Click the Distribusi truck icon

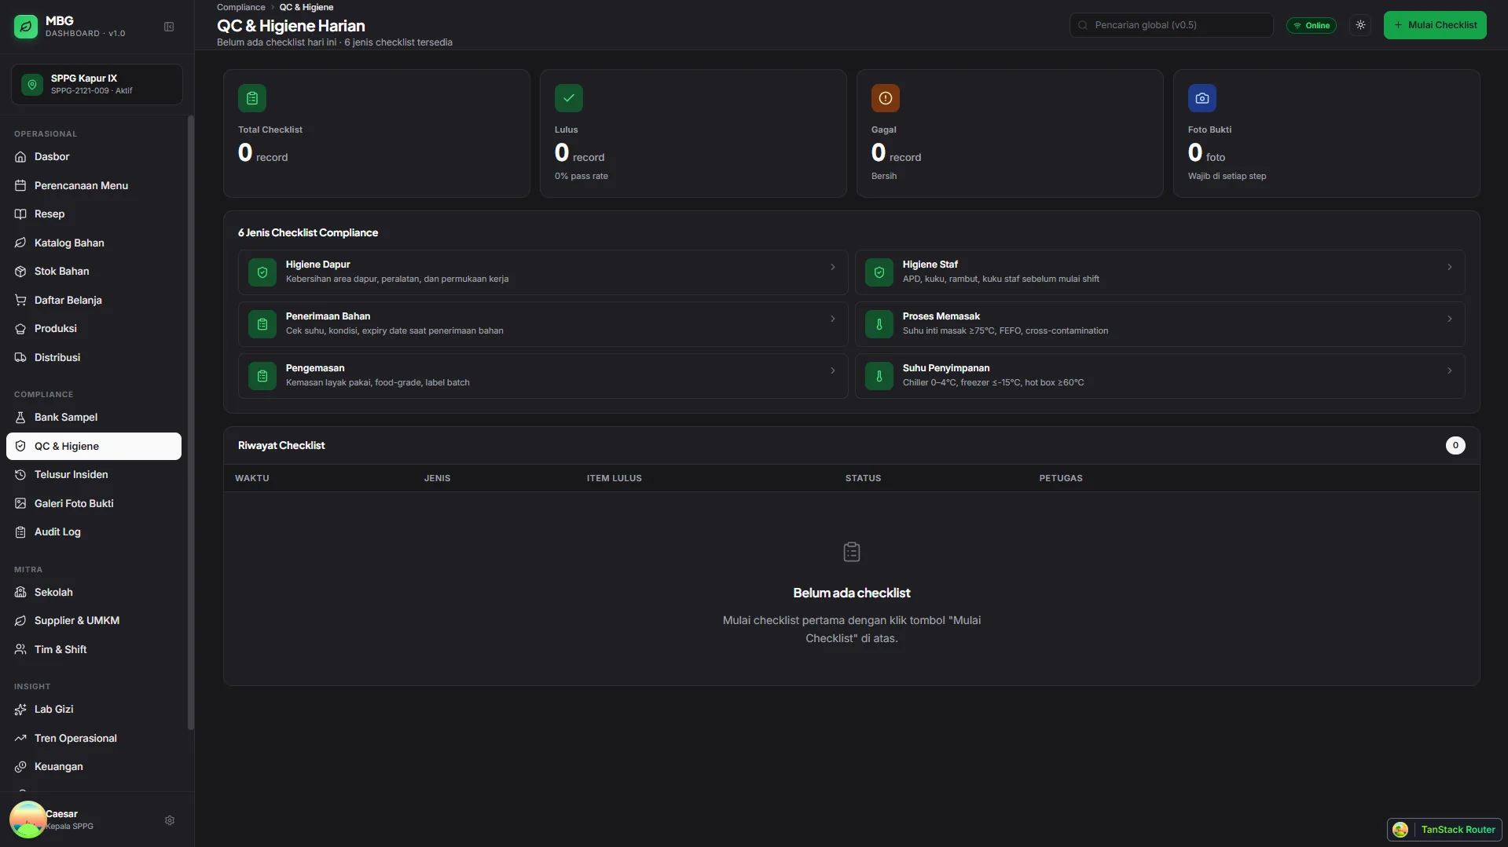click(x=20, y=358)
